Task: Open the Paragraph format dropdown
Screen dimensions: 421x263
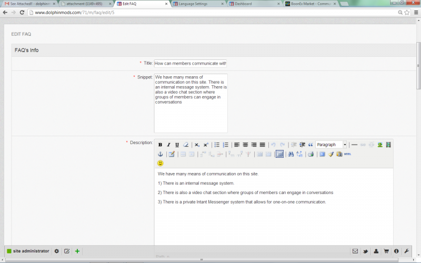Action: coord(331,145)
